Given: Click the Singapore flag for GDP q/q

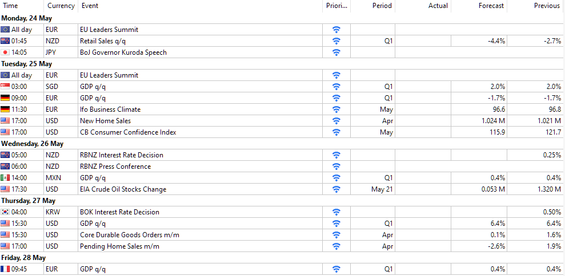Looking at the screenshot, I should tap(5, 87).
